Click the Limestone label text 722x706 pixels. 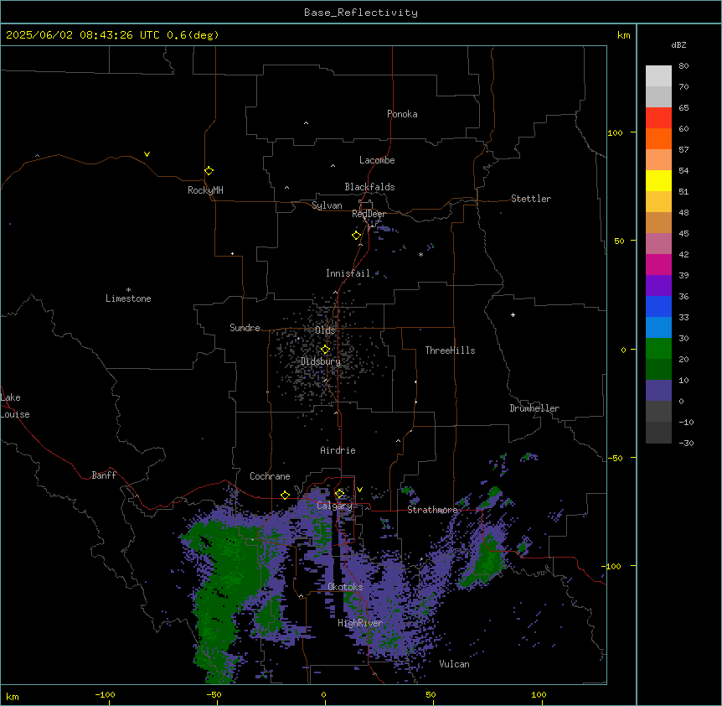(128, 298)
